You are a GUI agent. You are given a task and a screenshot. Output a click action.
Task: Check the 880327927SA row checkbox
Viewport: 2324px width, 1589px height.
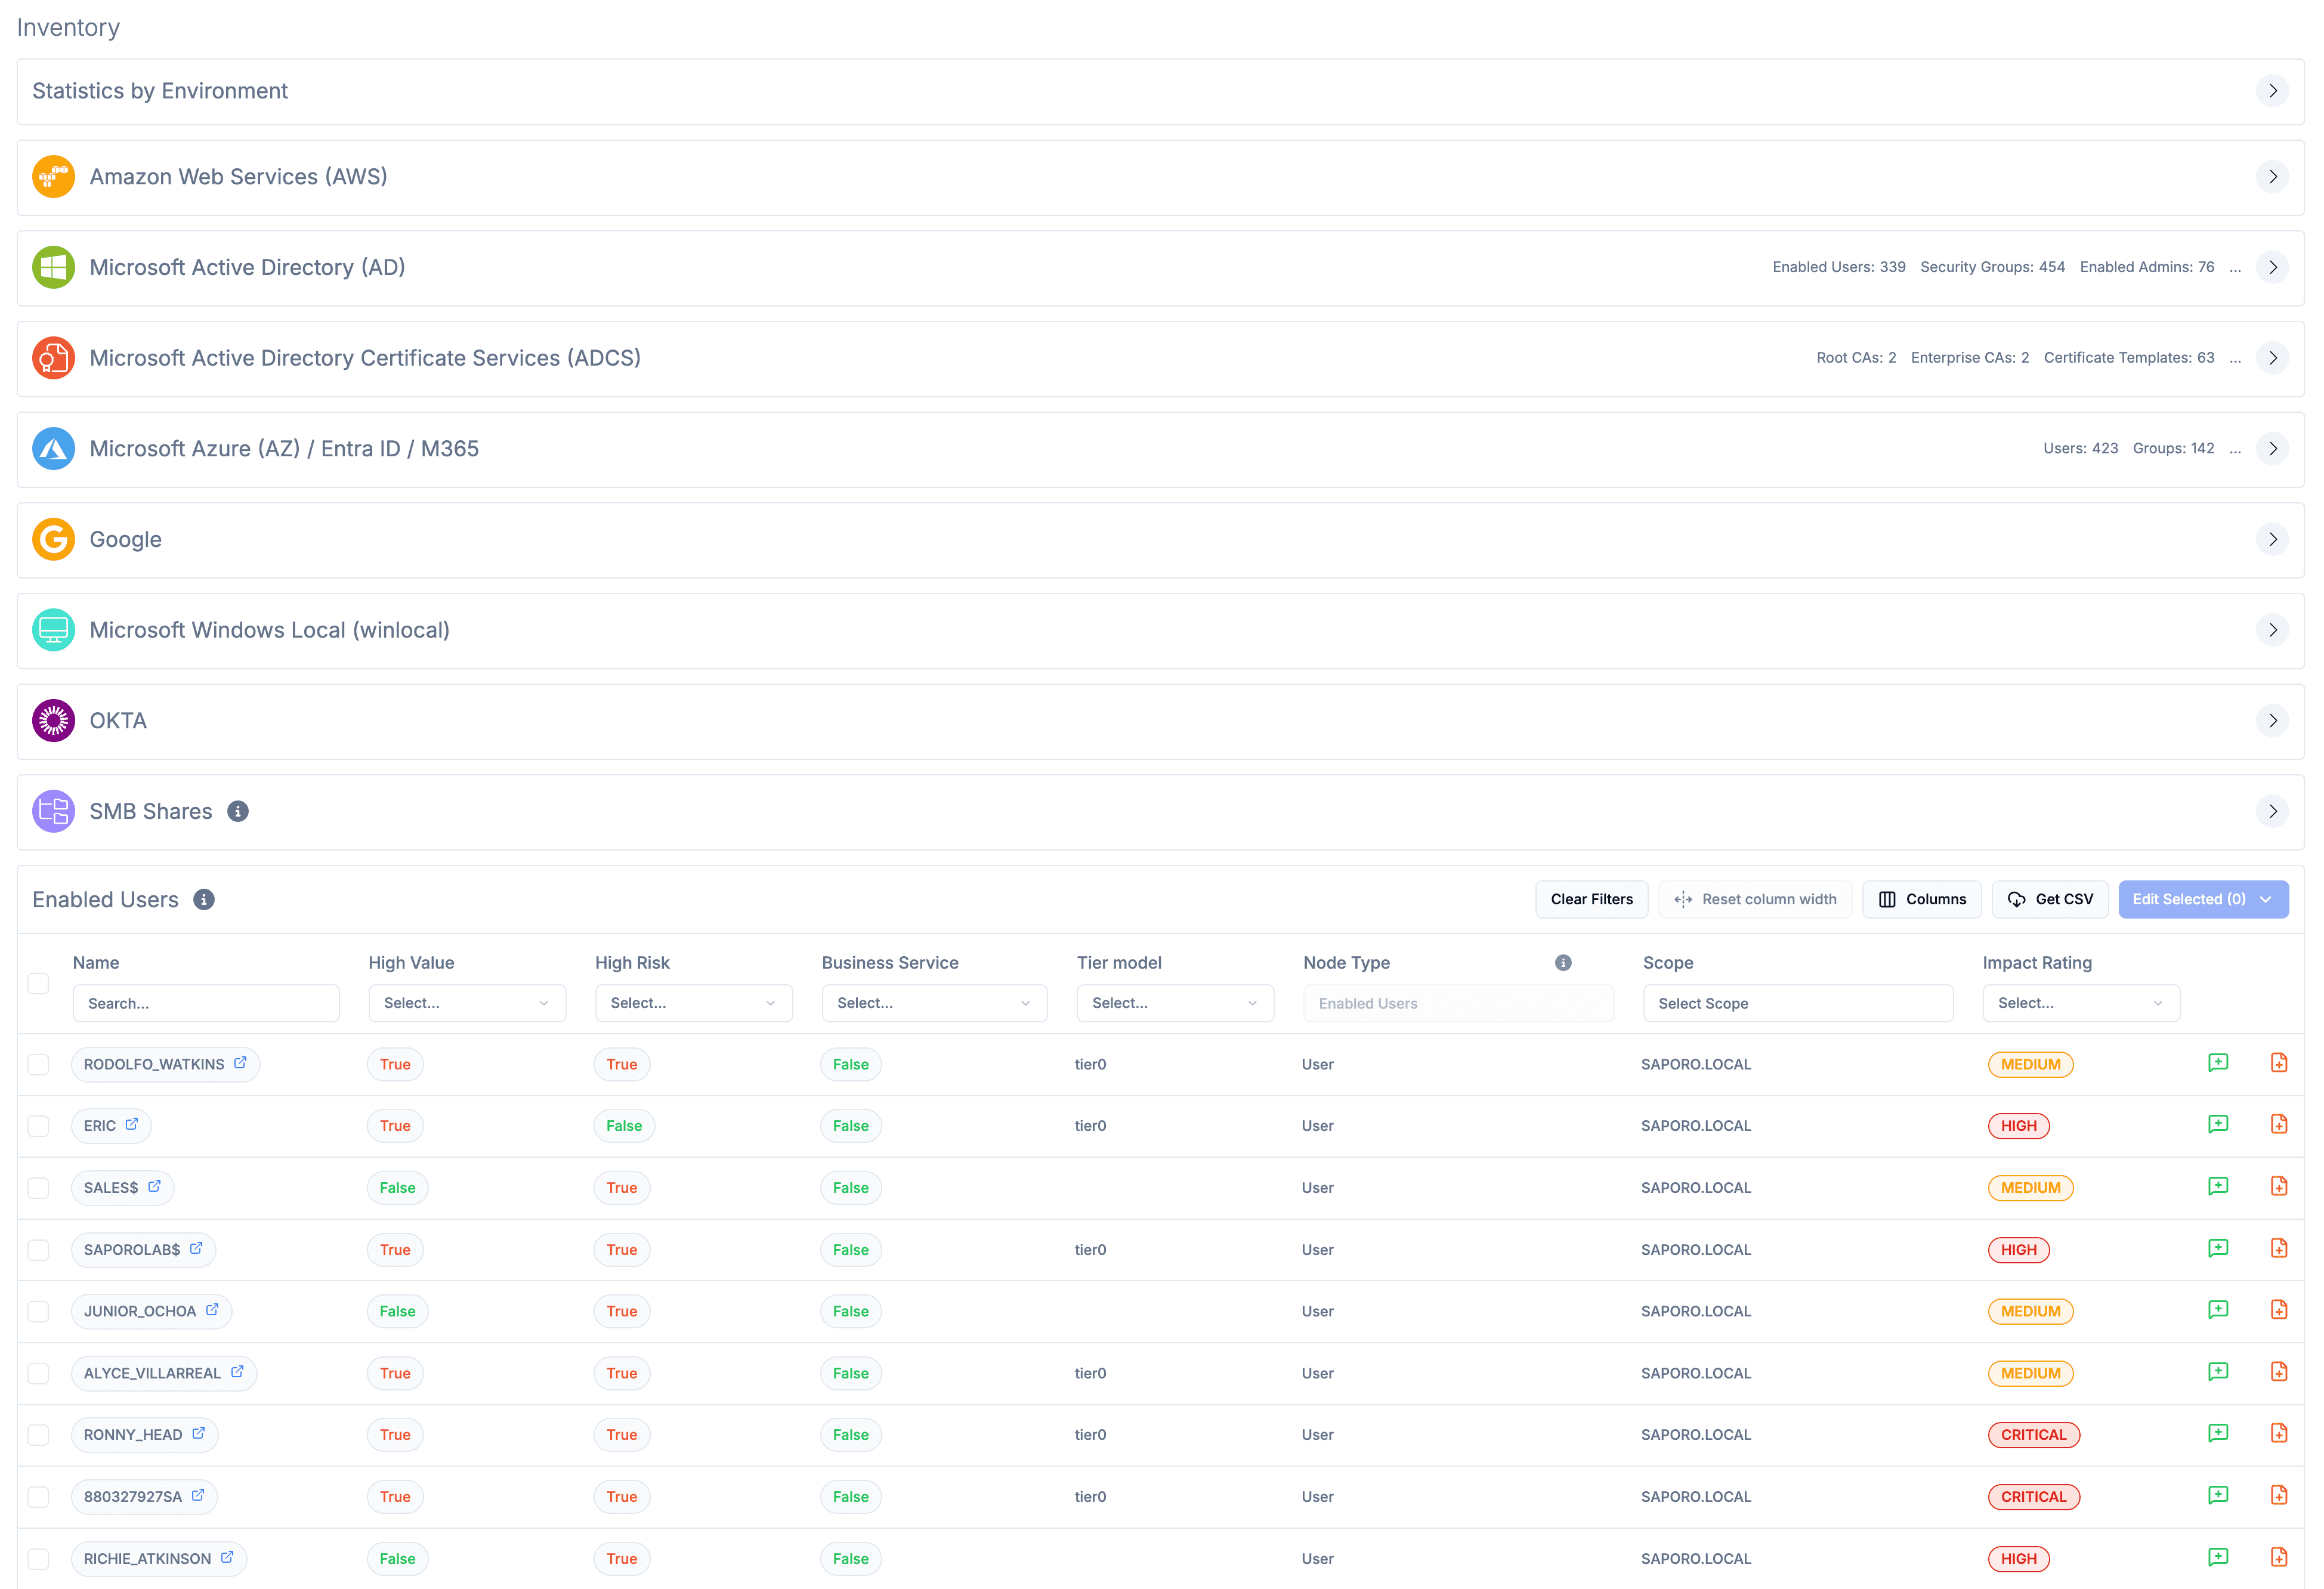tap(38, 1498)
